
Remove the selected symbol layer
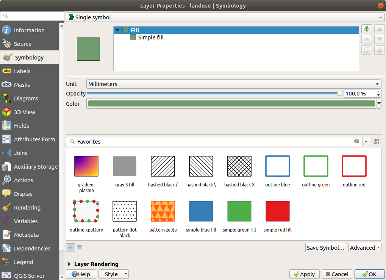pyautogui.click(x=366, y=39)
